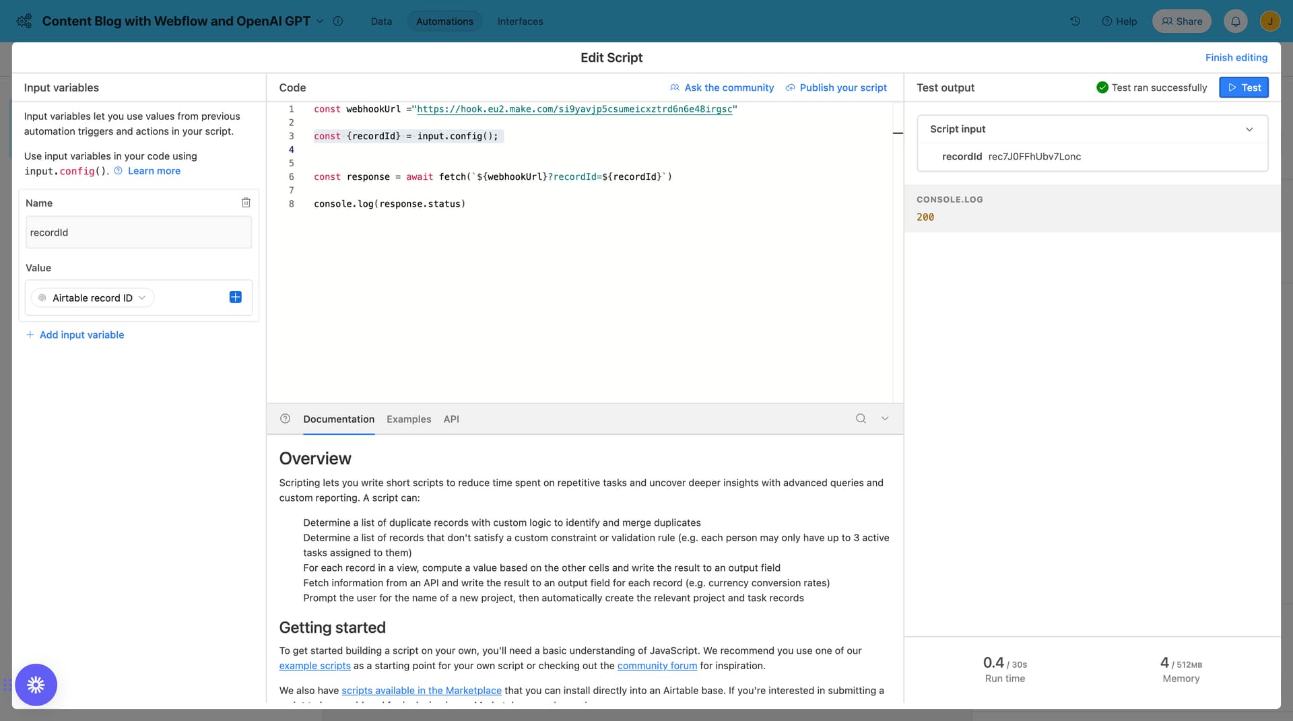Click the recordId name input field
The height and width of the screenshot is (721, 1293).
point(139,232)
